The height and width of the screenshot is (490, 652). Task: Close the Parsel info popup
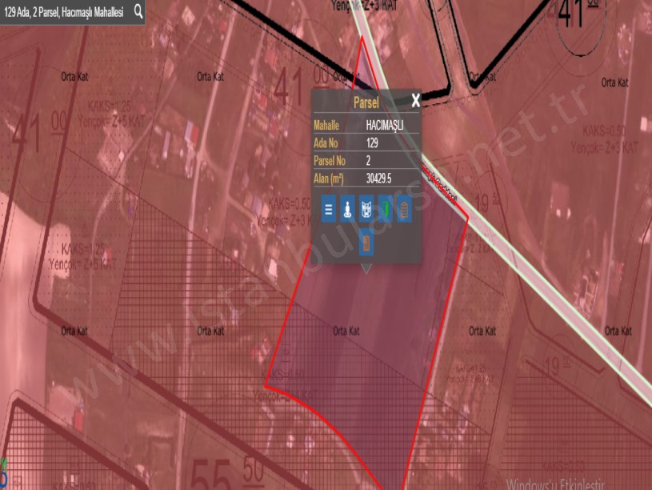point(415,101)
